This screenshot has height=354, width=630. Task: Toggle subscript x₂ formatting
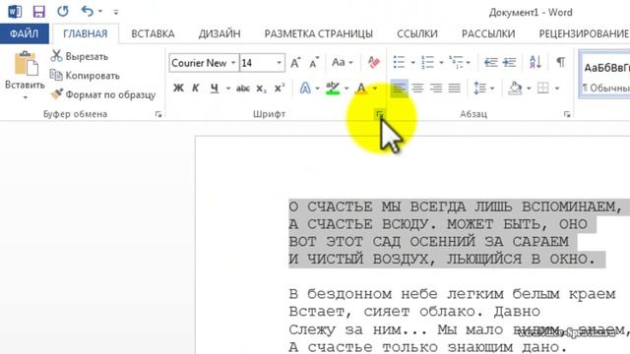tap(261, 88)
